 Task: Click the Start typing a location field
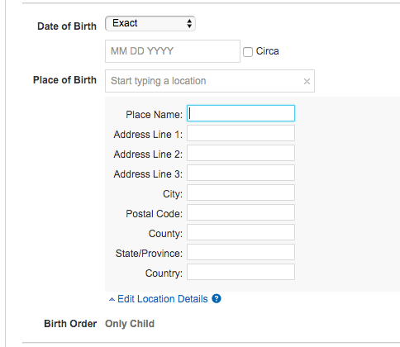(x=210, y=81)
